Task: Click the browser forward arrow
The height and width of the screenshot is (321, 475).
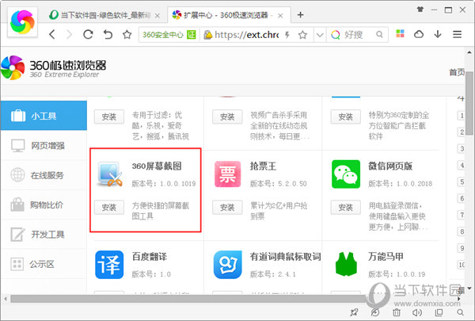Action: 70,35
